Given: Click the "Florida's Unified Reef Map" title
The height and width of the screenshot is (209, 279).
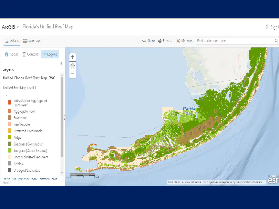Looking at the screenshot, I should tap(48, 27).
